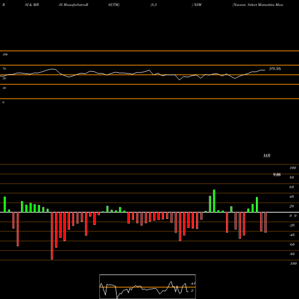Click the 'NIM' ticker symbol text
The image size is (299, 299).
197,5
